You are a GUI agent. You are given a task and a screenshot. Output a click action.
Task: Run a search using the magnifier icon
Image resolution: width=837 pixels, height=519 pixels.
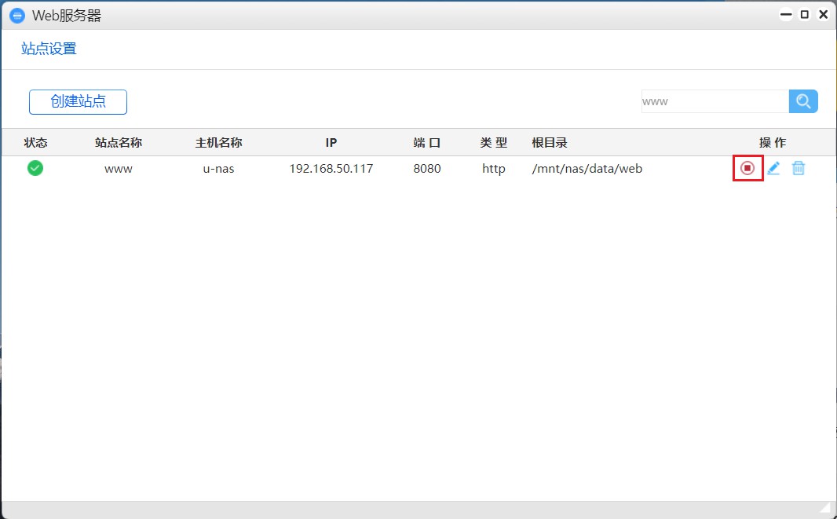803,101
